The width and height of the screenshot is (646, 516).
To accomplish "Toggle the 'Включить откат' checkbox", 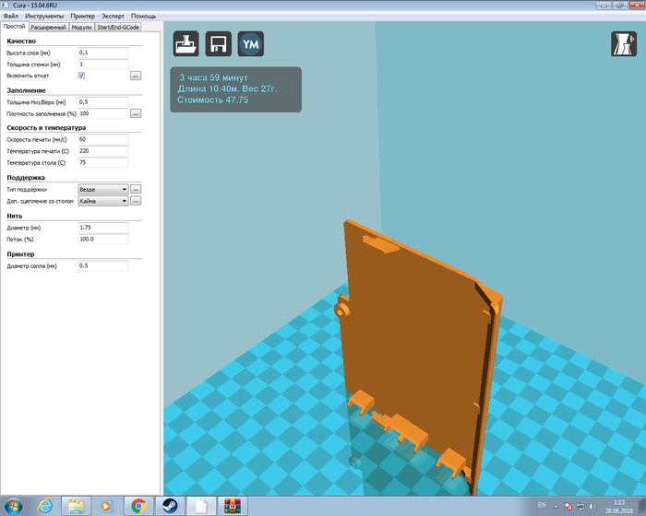I will 81,76.
